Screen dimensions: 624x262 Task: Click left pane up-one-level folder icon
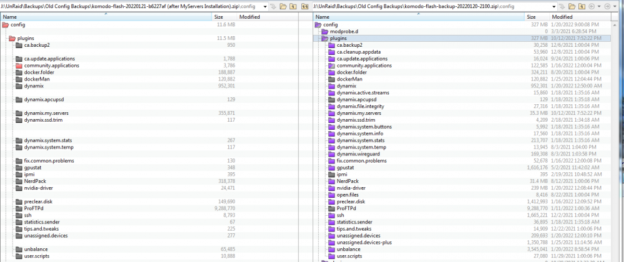point(293,7)
